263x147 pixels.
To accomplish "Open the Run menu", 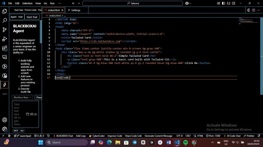I will tap(52, 3).
